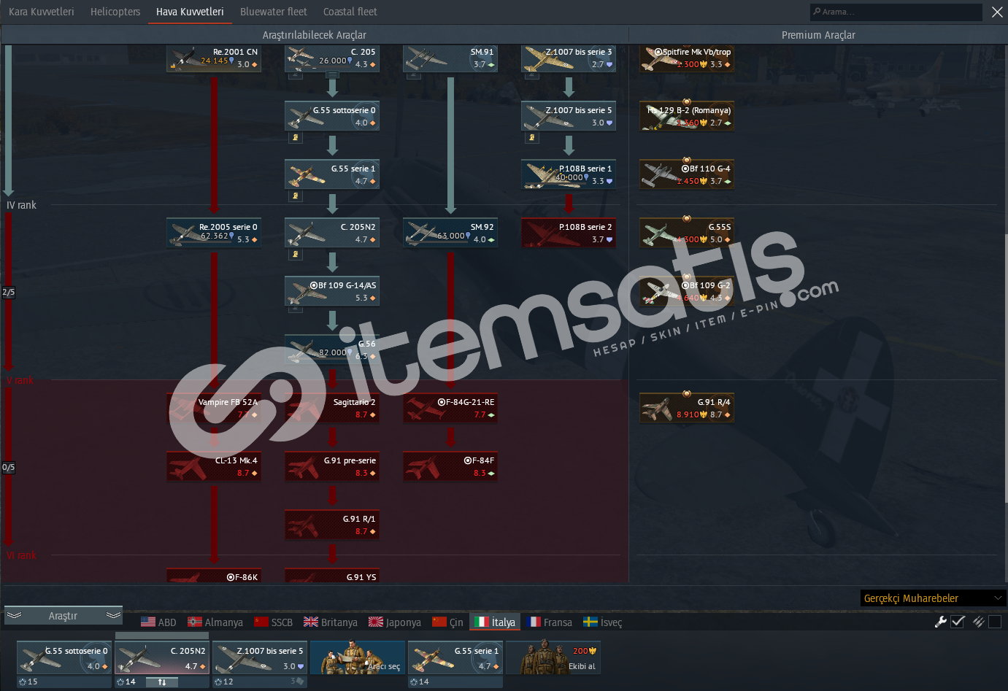Screen dimensions: 1008x691
Task: Select the F-84G-21-RE jet card
Action: coord(450,409)
